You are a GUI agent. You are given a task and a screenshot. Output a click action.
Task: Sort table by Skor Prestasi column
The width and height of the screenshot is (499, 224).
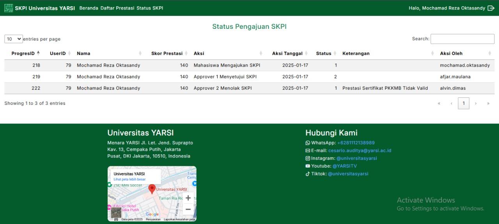(x=168, y=53)
